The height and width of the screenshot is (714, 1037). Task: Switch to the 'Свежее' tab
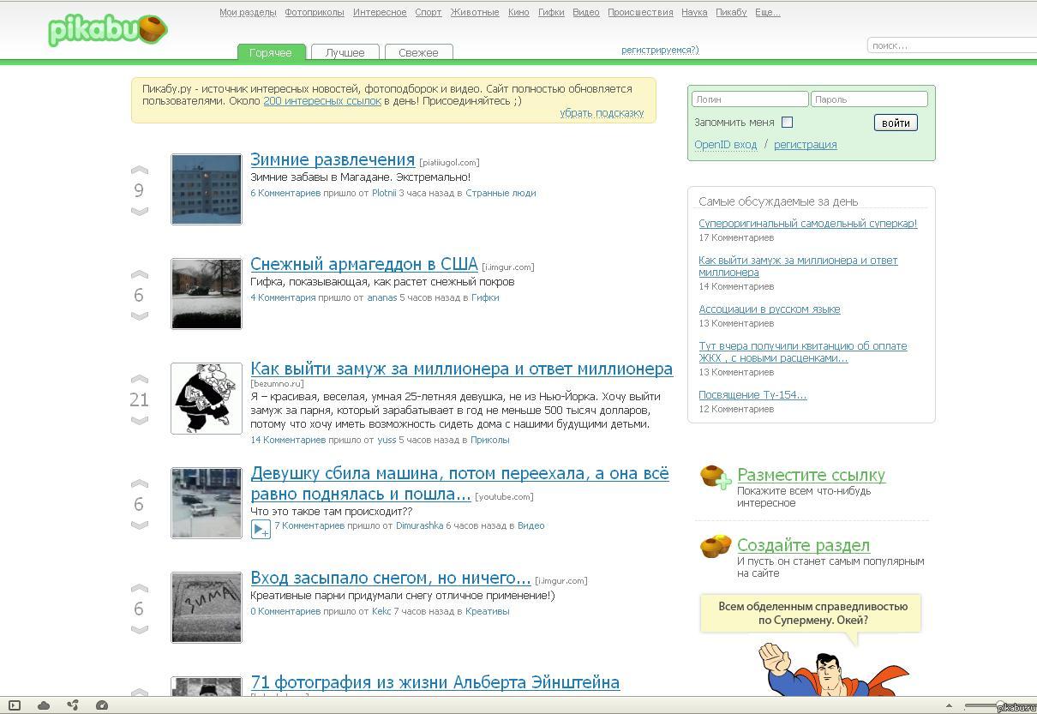coord(418,52)
